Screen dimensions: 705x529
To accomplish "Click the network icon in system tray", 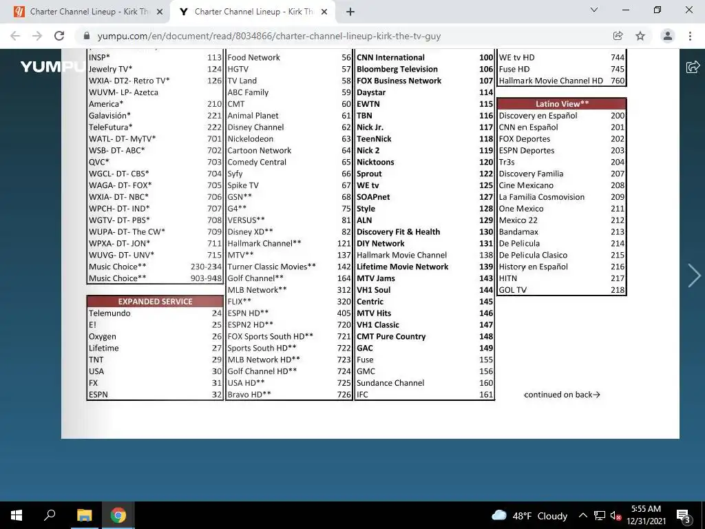I will pyautogui.click(x=600, y=515).
